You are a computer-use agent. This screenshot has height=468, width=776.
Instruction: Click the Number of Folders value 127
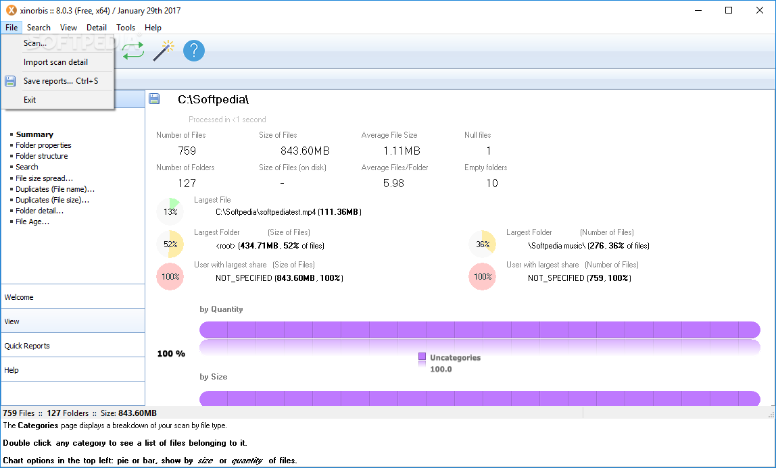(x=187, y=183)
